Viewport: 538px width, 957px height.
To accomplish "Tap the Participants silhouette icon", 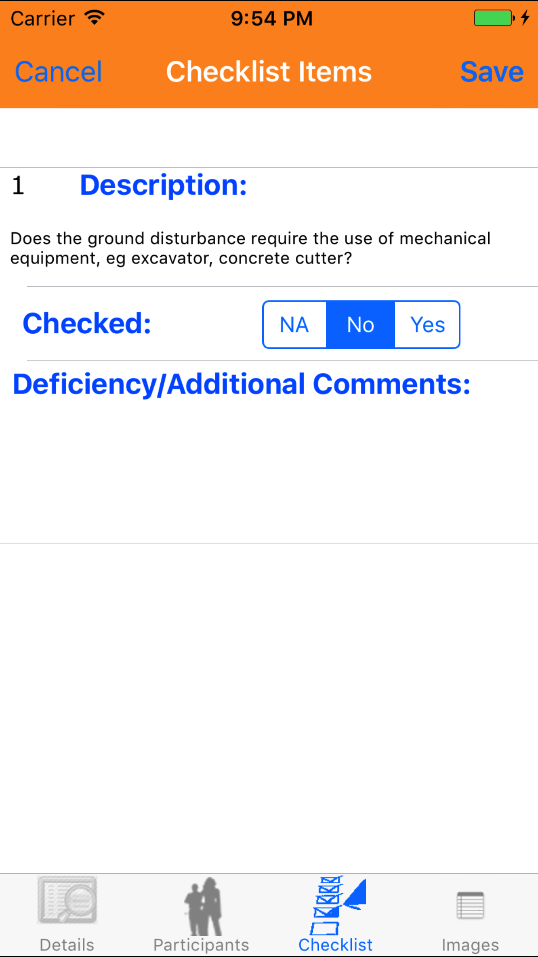I will 202,906.
